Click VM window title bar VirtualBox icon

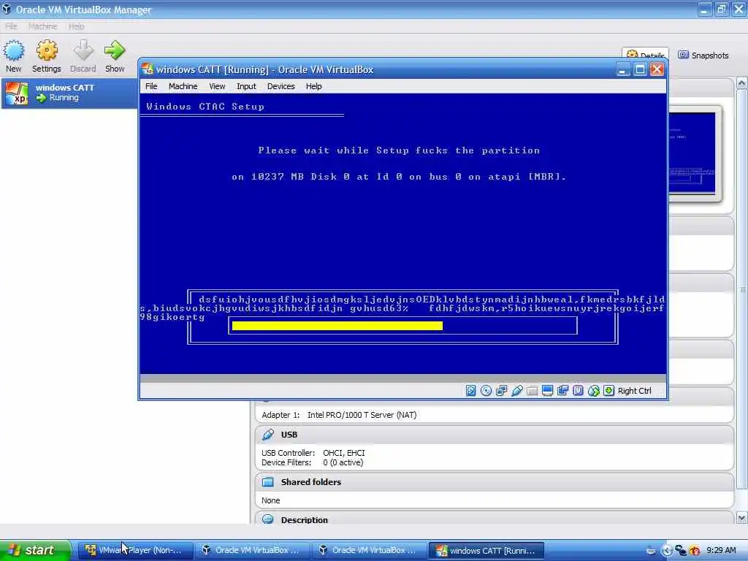[148, 69]
